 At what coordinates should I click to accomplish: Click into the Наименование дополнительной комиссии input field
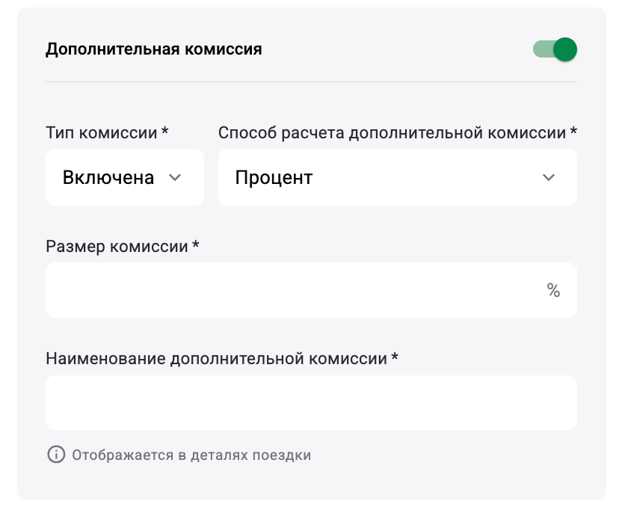point(311,402)
